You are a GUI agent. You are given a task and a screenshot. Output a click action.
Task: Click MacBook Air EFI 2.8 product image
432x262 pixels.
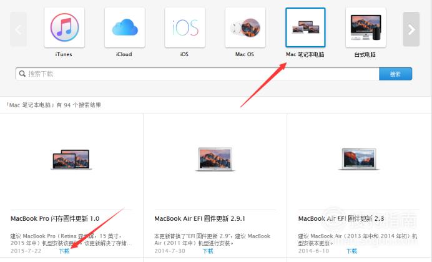[x=359, y=159]
